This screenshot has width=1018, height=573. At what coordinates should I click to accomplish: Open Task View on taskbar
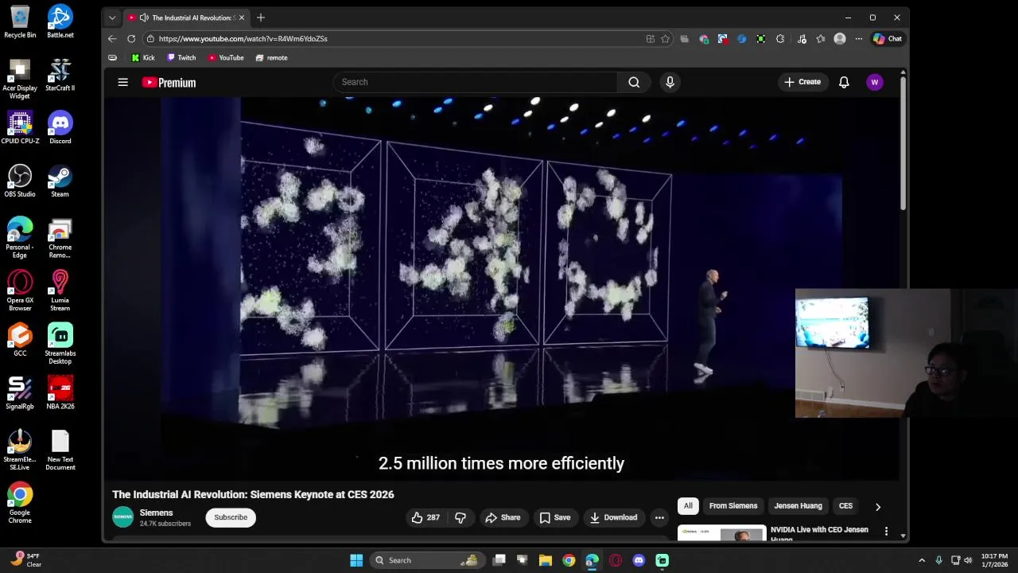(499, 560)
